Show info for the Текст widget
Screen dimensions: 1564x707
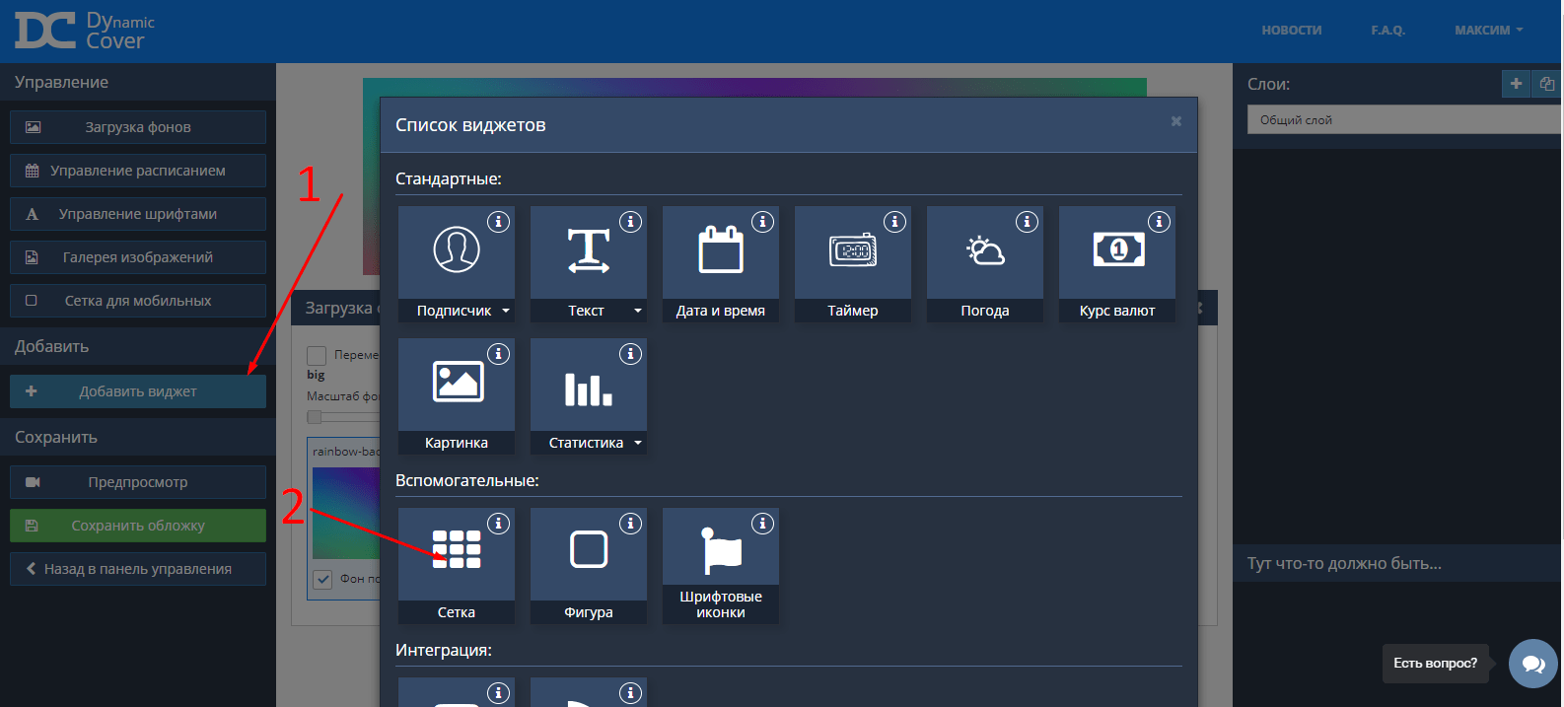[630, 222]
